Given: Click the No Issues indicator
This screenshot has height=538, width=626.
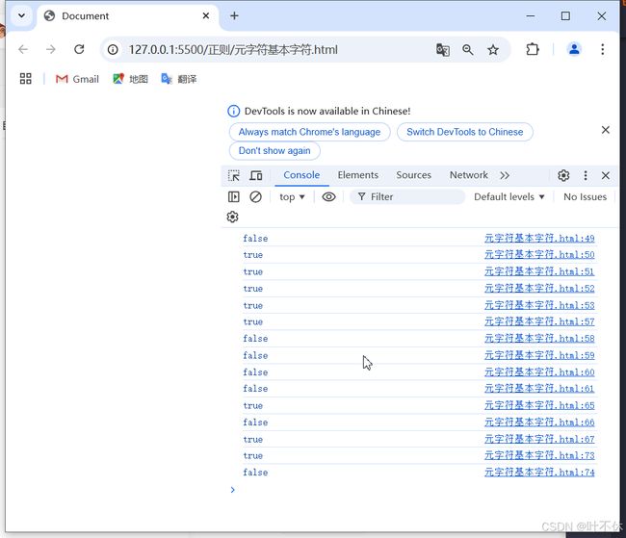Looking at the screenshot, I should click(x=585, y=196).
